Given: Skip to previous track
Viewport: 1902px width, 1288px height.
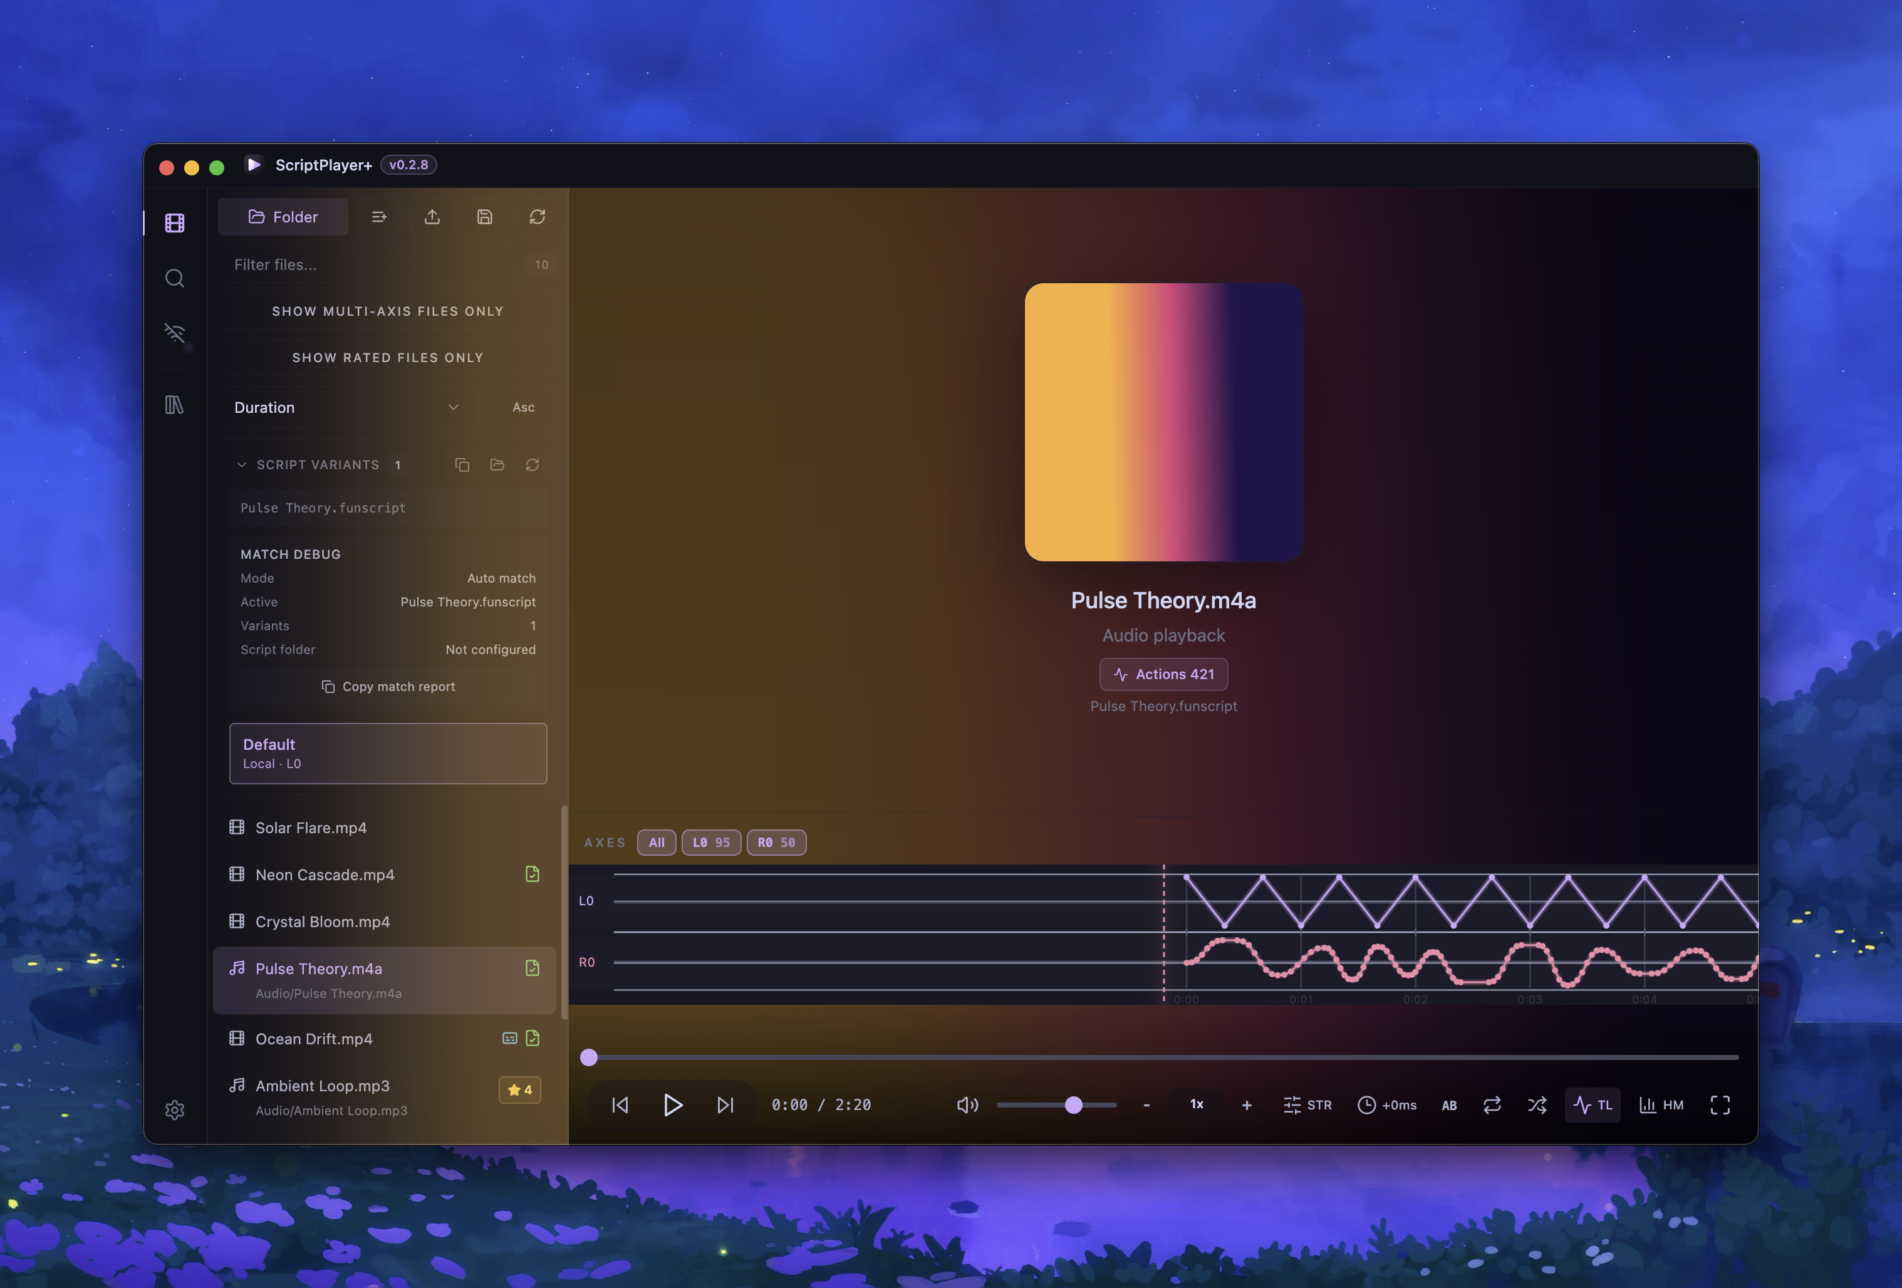Looking at the screenshot, I should tap(620, 1104).
